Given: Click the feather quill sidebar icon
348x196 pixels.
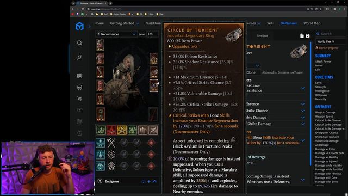Looking at the screenshot, I should [79, 57].
